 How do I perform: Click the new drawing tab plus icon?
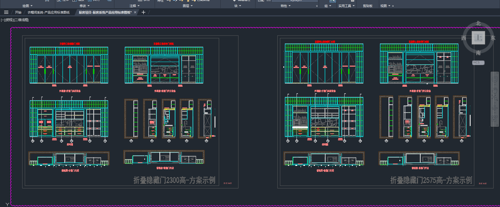[x=143, y=12]
